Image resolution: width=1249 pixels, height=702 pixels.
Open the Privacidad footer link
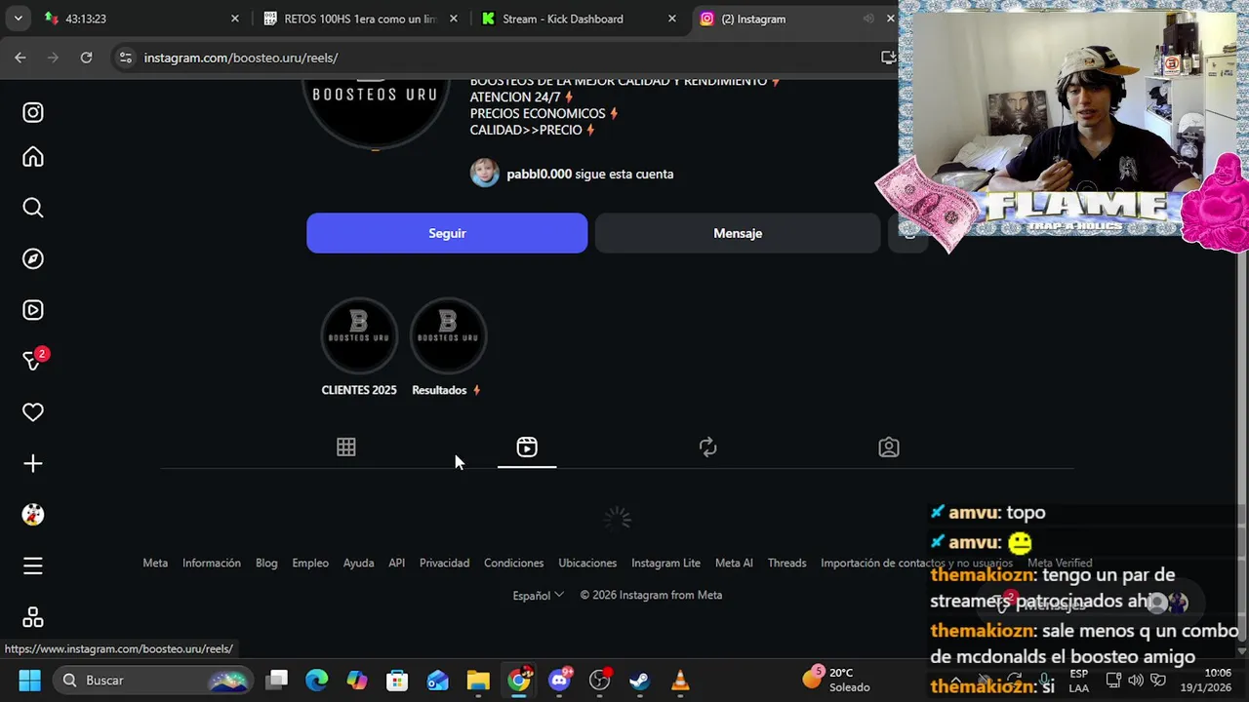pos(444,563)
